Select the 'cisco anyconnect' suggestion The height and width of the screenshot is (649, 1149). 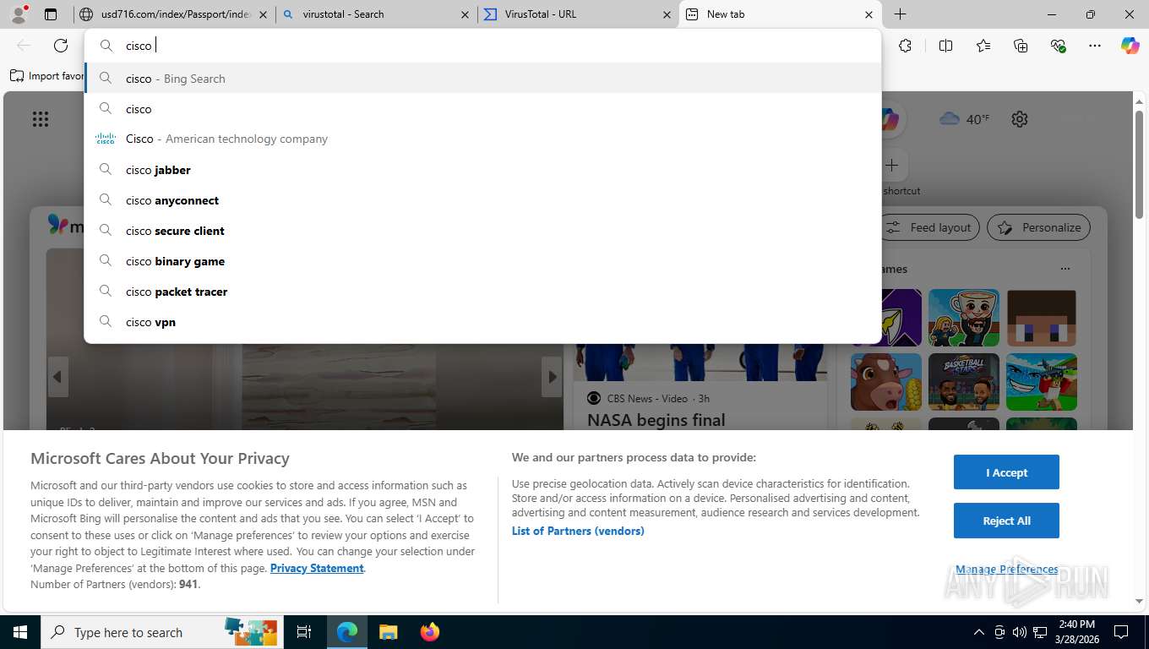click(483, 200)
